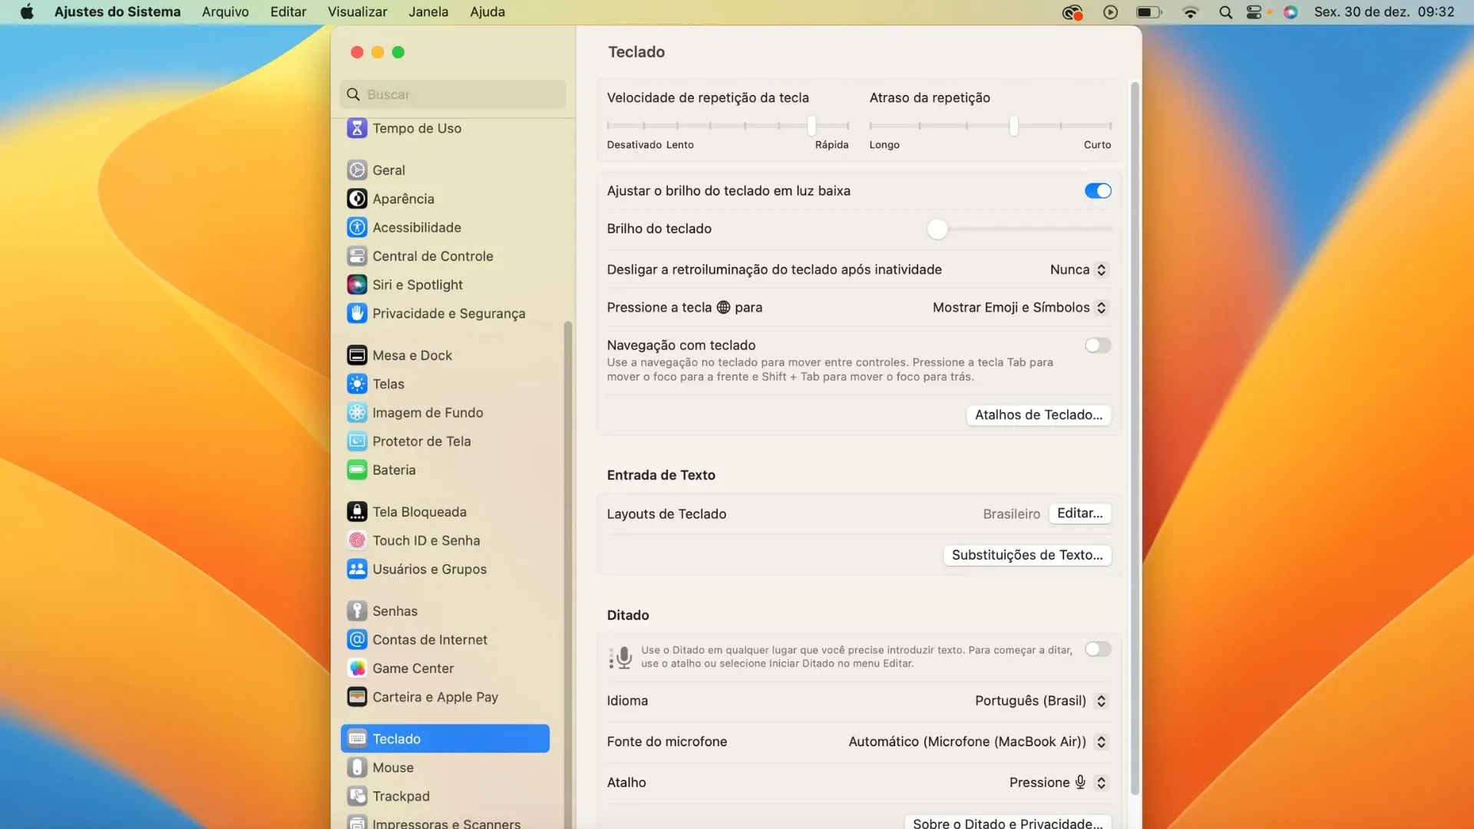Click the Bateria sidebar icon

pos(357,470)
